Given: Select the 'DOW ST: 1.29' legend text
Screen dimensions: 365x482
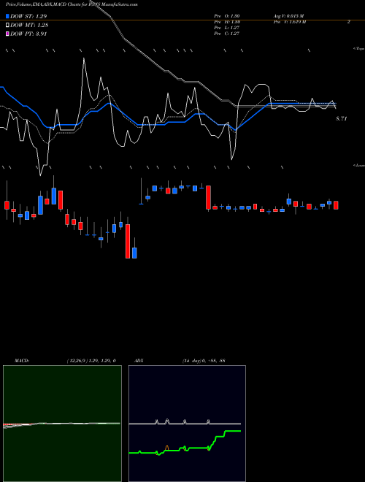Looking at the screenshot, I should pos(28,16).
